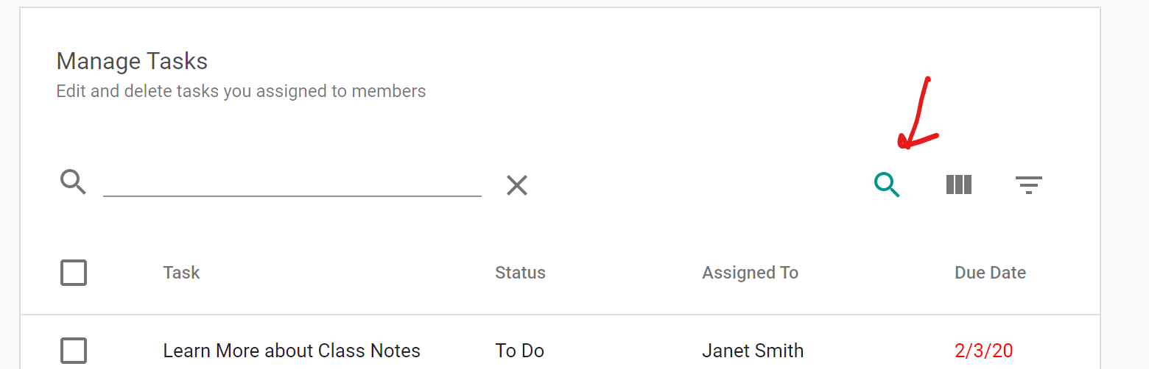Click the underline of the search box
The image size is (1149, 369).
292,196
